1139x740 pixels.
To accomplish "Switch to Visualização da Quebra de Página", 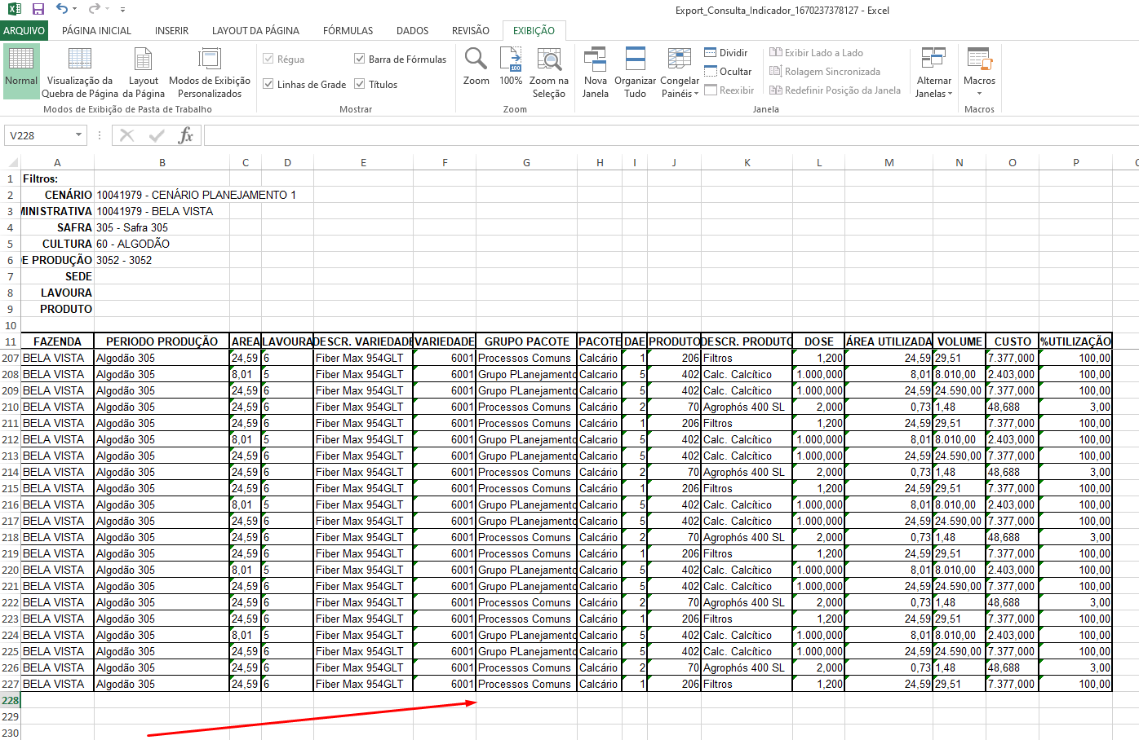I will click(80, 72).
